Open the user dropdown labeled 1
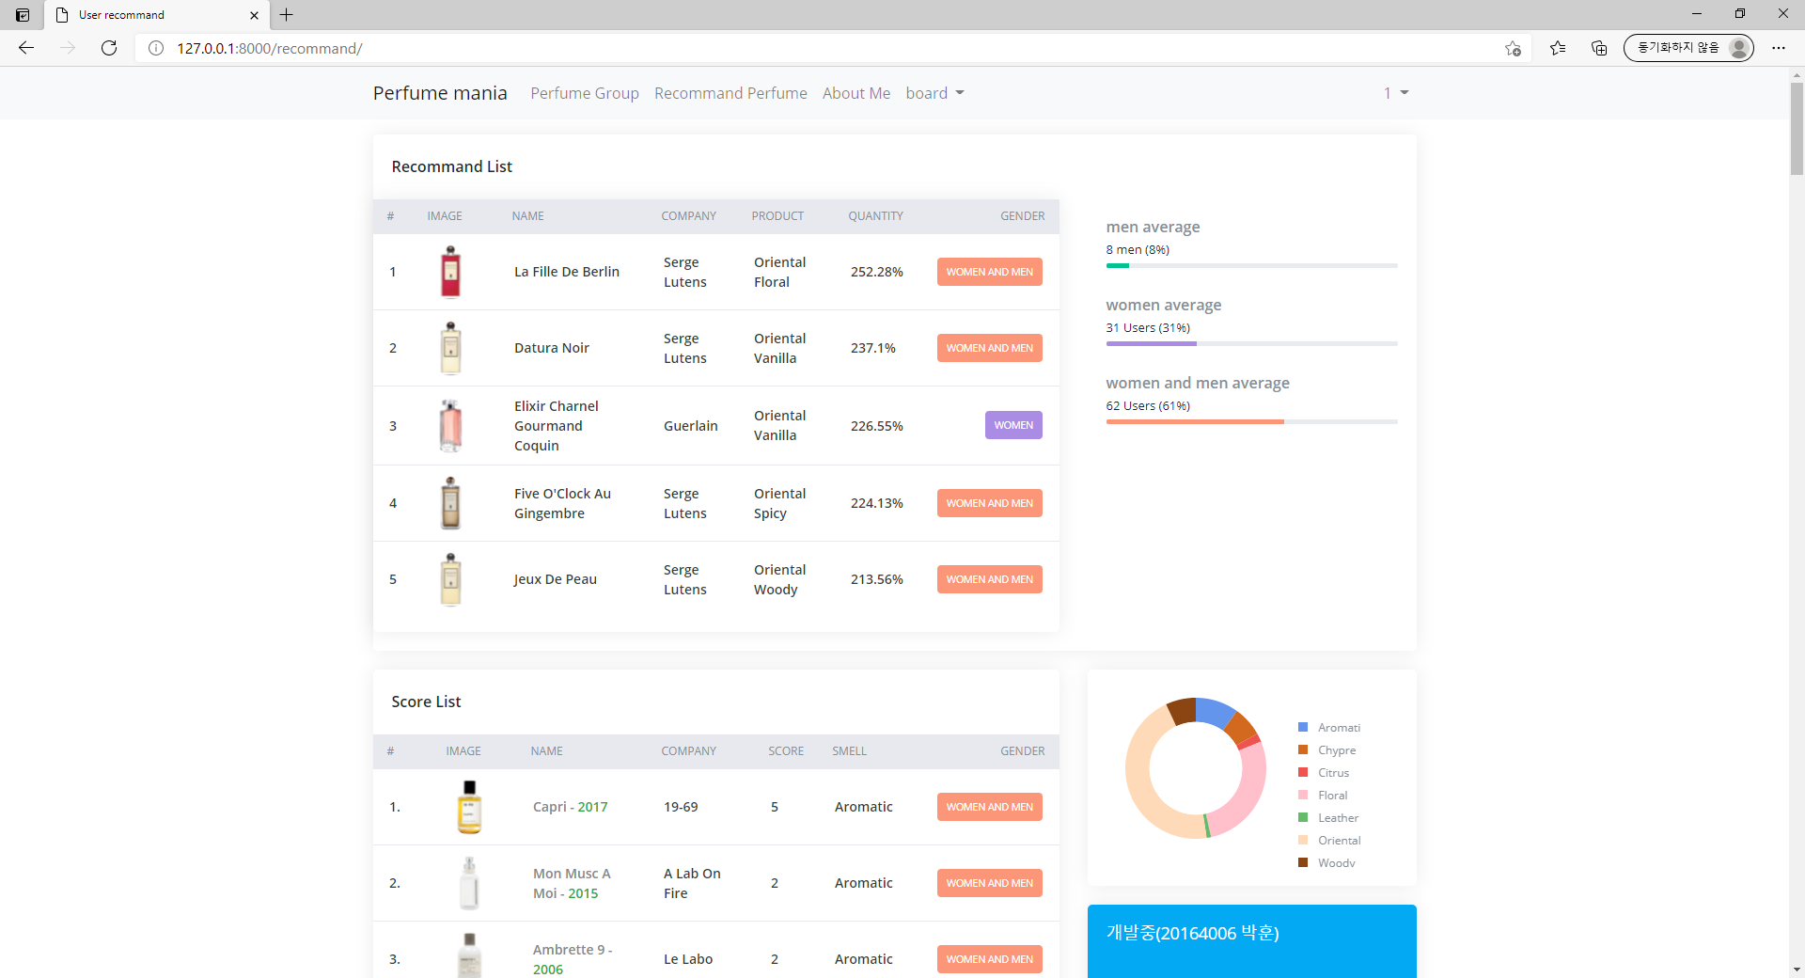Image resolution: width=1805 pixels, height=978 pixels. click(x=1395, y=93)
